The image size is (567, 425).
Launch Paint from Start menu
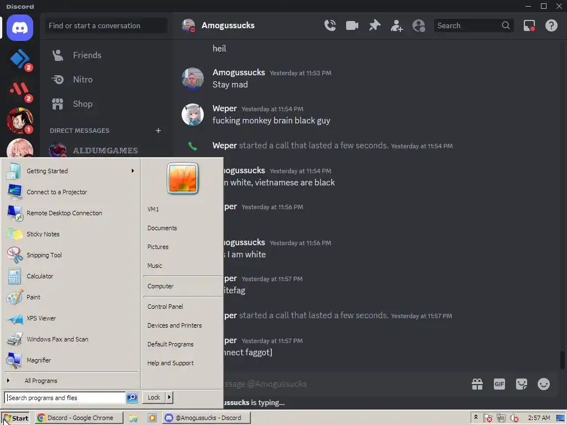click(x=71, y=297)
